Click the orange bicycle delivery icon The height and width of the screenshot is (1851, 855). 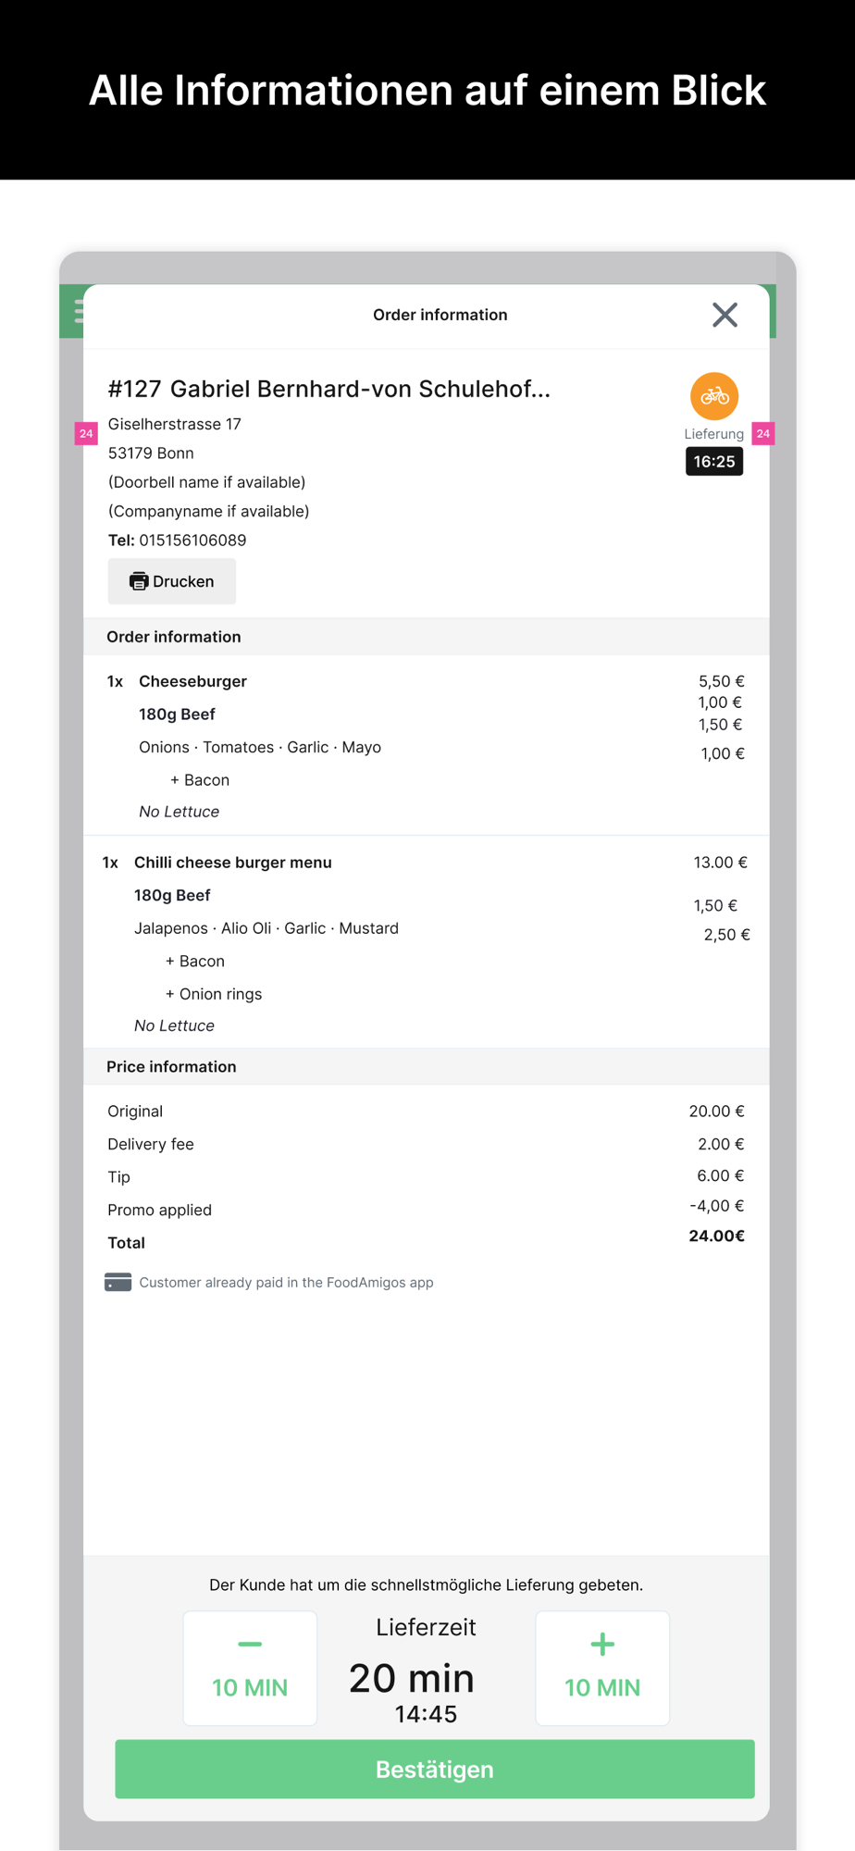[x=713, y=396]
